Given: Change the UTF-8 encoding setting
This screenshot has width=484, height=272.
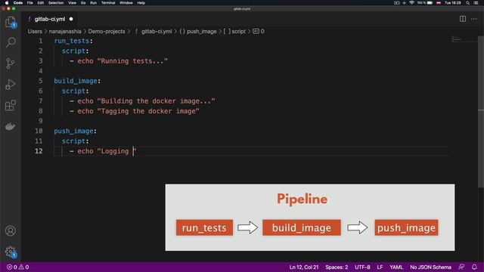Looking at the screenshot, I should pos(362,267).
